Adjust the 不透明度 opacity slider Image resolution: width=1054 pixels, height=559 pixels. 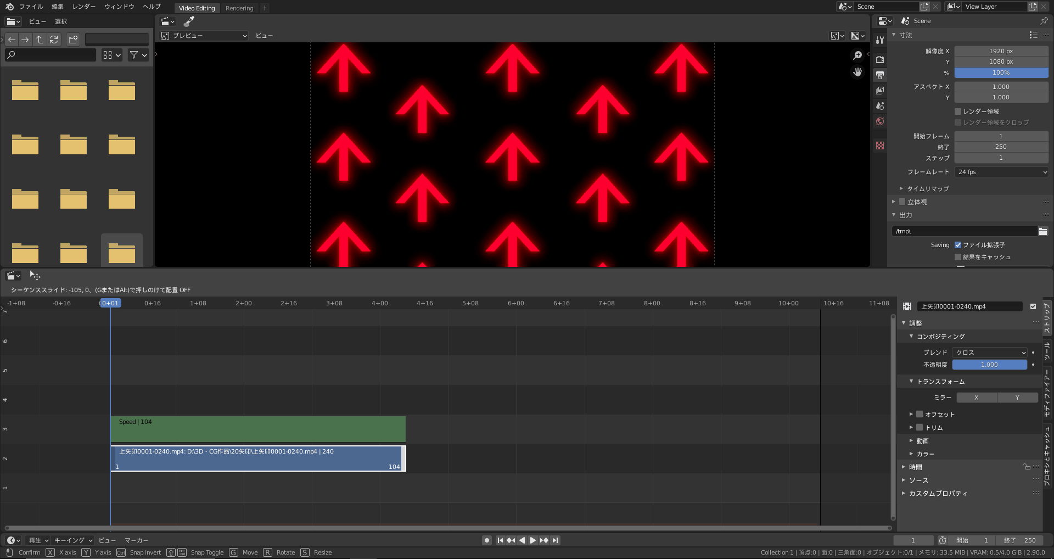click(990, 365)
